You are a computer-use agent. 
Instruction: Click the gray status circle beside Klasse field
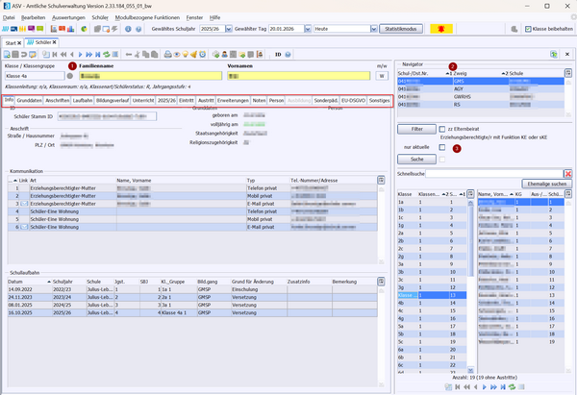[69, 75]
